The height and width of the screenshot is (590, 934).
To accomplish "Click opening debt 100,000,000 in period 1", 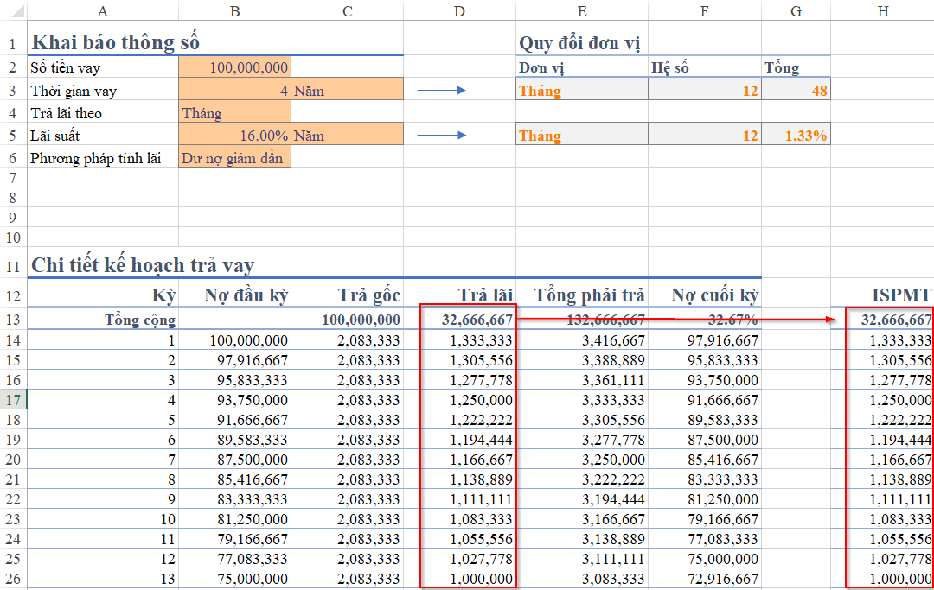I will click(x=234, y=340).
